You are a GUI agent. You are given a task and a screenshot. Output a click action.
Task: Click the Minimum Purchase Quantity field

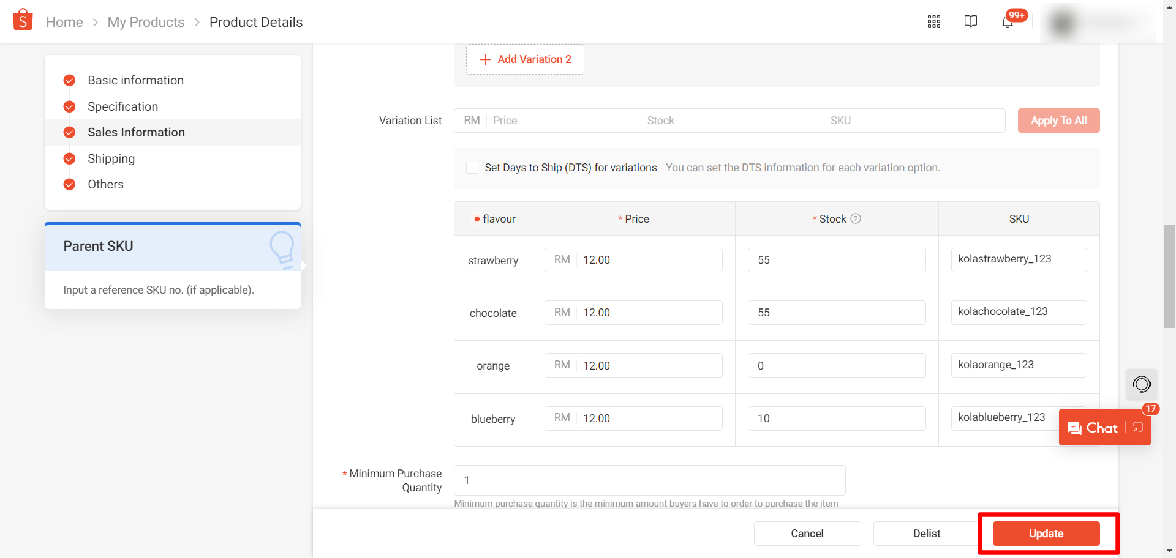[649, 480]
